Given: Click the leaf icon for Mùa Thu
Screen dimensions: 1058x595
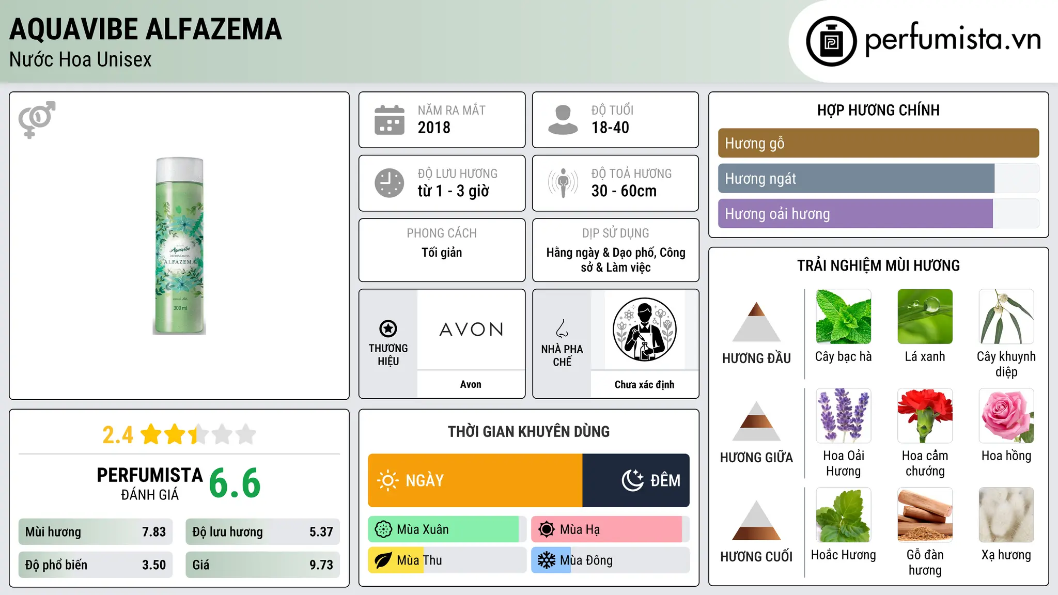Looking at the screenshot, I should pyautogui.click(x=383, y=560).
